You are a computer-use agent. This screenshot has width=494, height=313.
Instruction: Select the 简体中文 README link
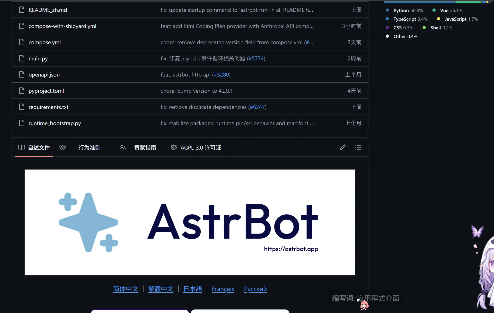126,289
